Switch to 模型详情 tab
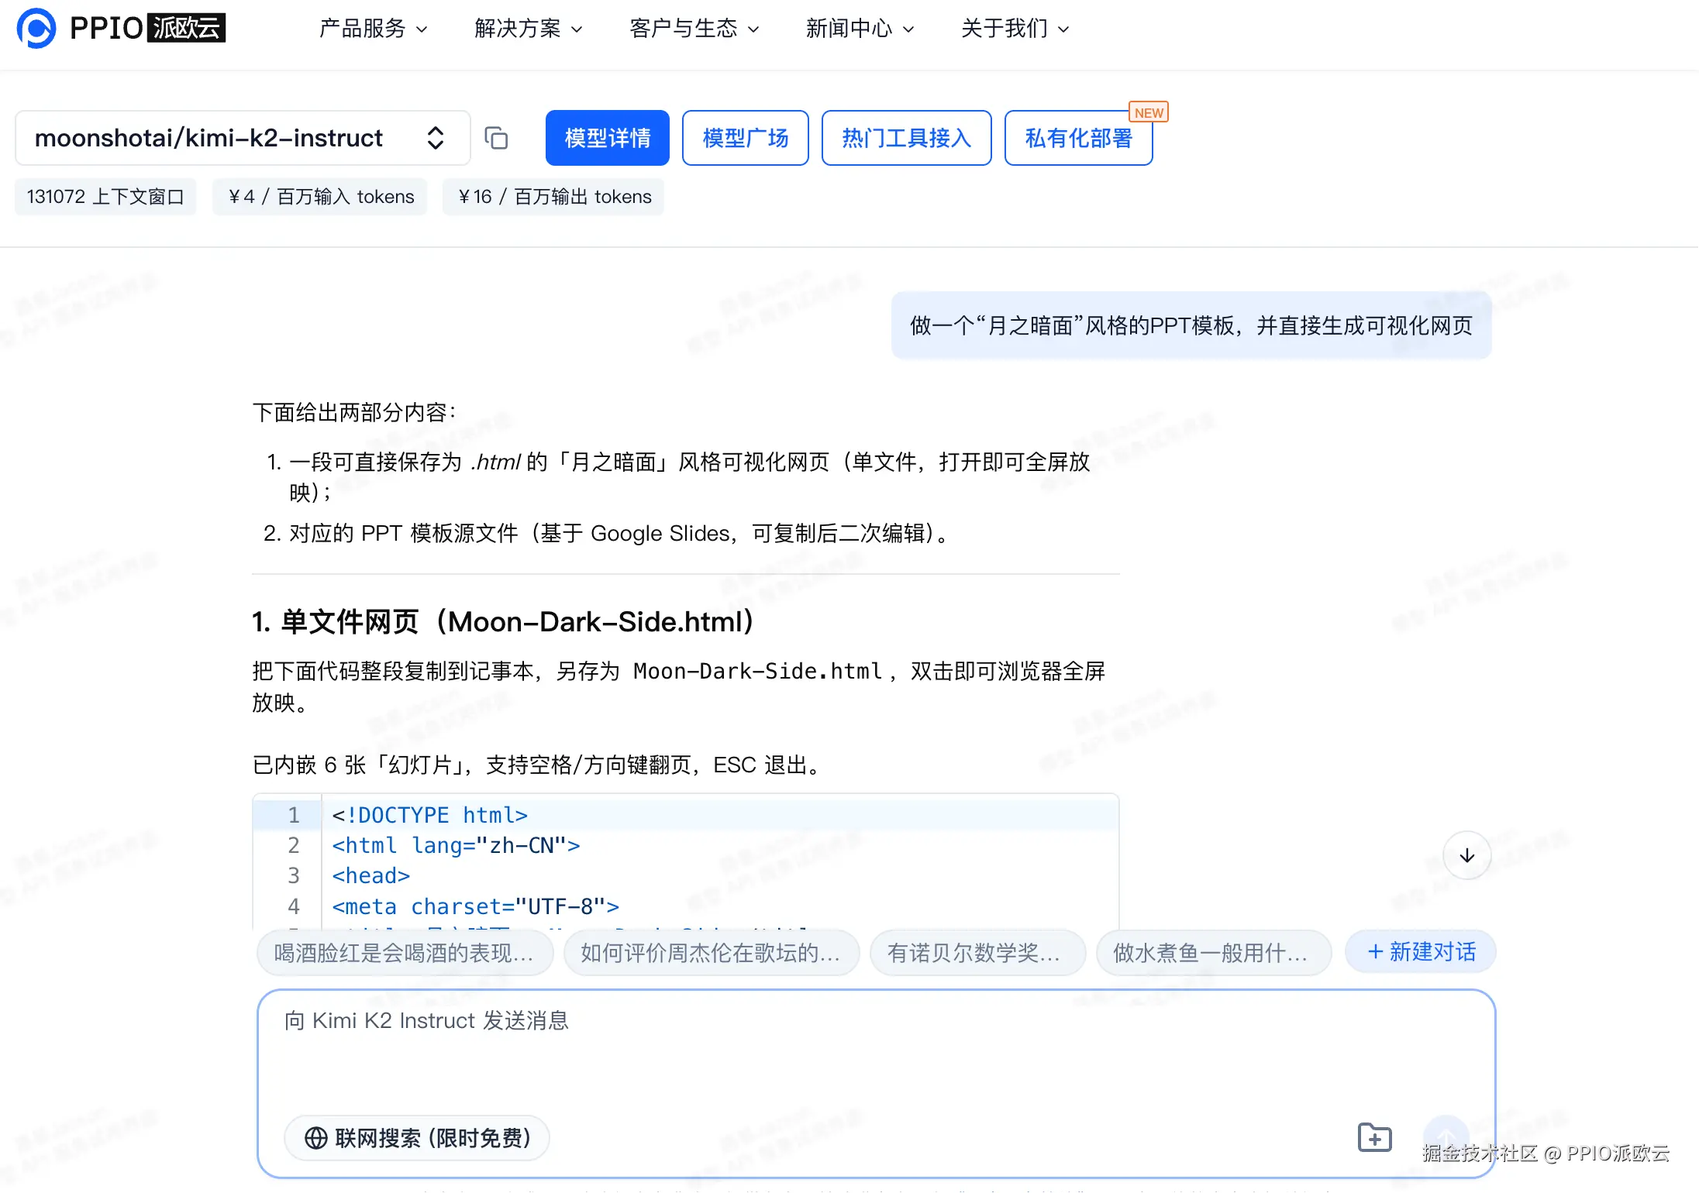1699x1193 pixels. [x=607, y=138]
